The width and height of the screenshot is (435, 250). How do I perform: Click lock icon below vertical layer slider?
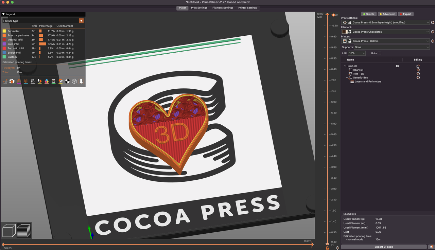327,248
